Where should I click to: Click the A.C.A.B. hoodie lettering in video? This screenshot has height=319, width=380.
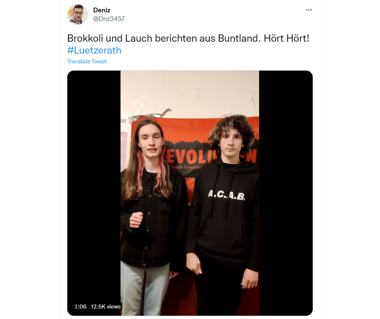pos(227,195)
